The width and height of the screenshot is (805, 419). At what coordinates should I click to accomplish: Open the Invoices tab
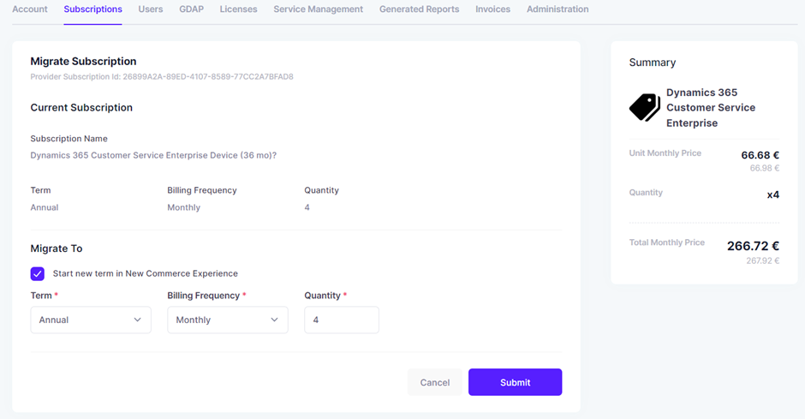[x=493, y=9]
